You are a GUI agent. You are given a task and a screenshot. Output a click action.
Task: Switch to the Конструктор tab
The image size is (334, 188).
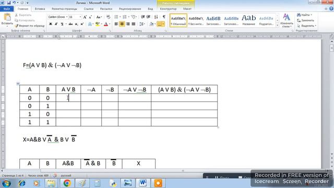click(x=168, y=9)
